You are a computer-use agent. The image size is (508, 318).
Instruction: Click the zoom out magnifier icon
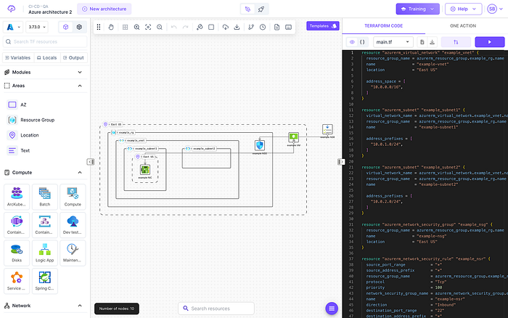coord(160,28)
